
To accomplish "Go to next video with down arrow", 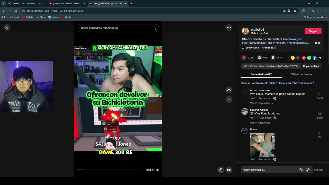I will (x=229, y=99).
